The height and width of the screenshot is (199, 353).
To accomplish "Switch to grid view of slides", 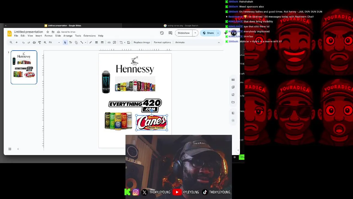I will [10, 149].
